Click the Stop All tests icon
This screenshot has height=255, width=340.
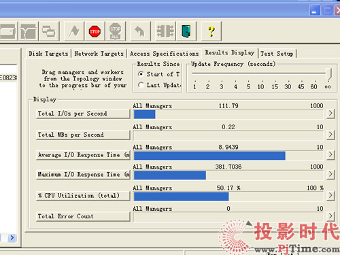click(116, 31)
